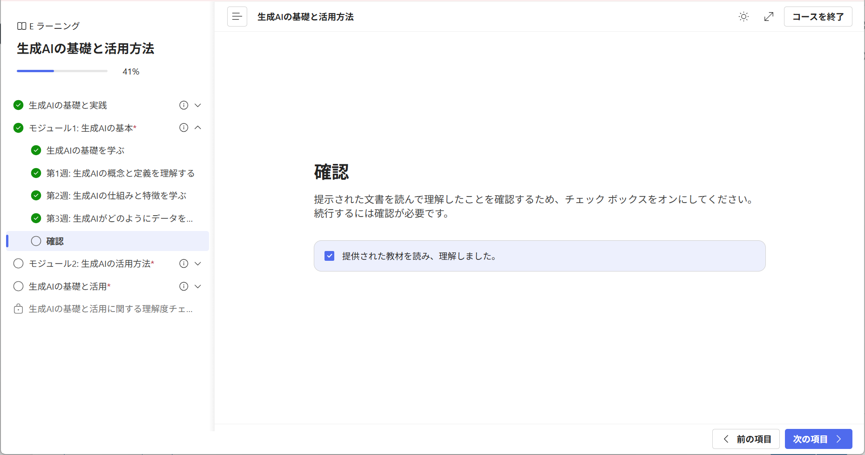Click empty status circle of モジュール2
865x455 pixels.
pos(18,264)
